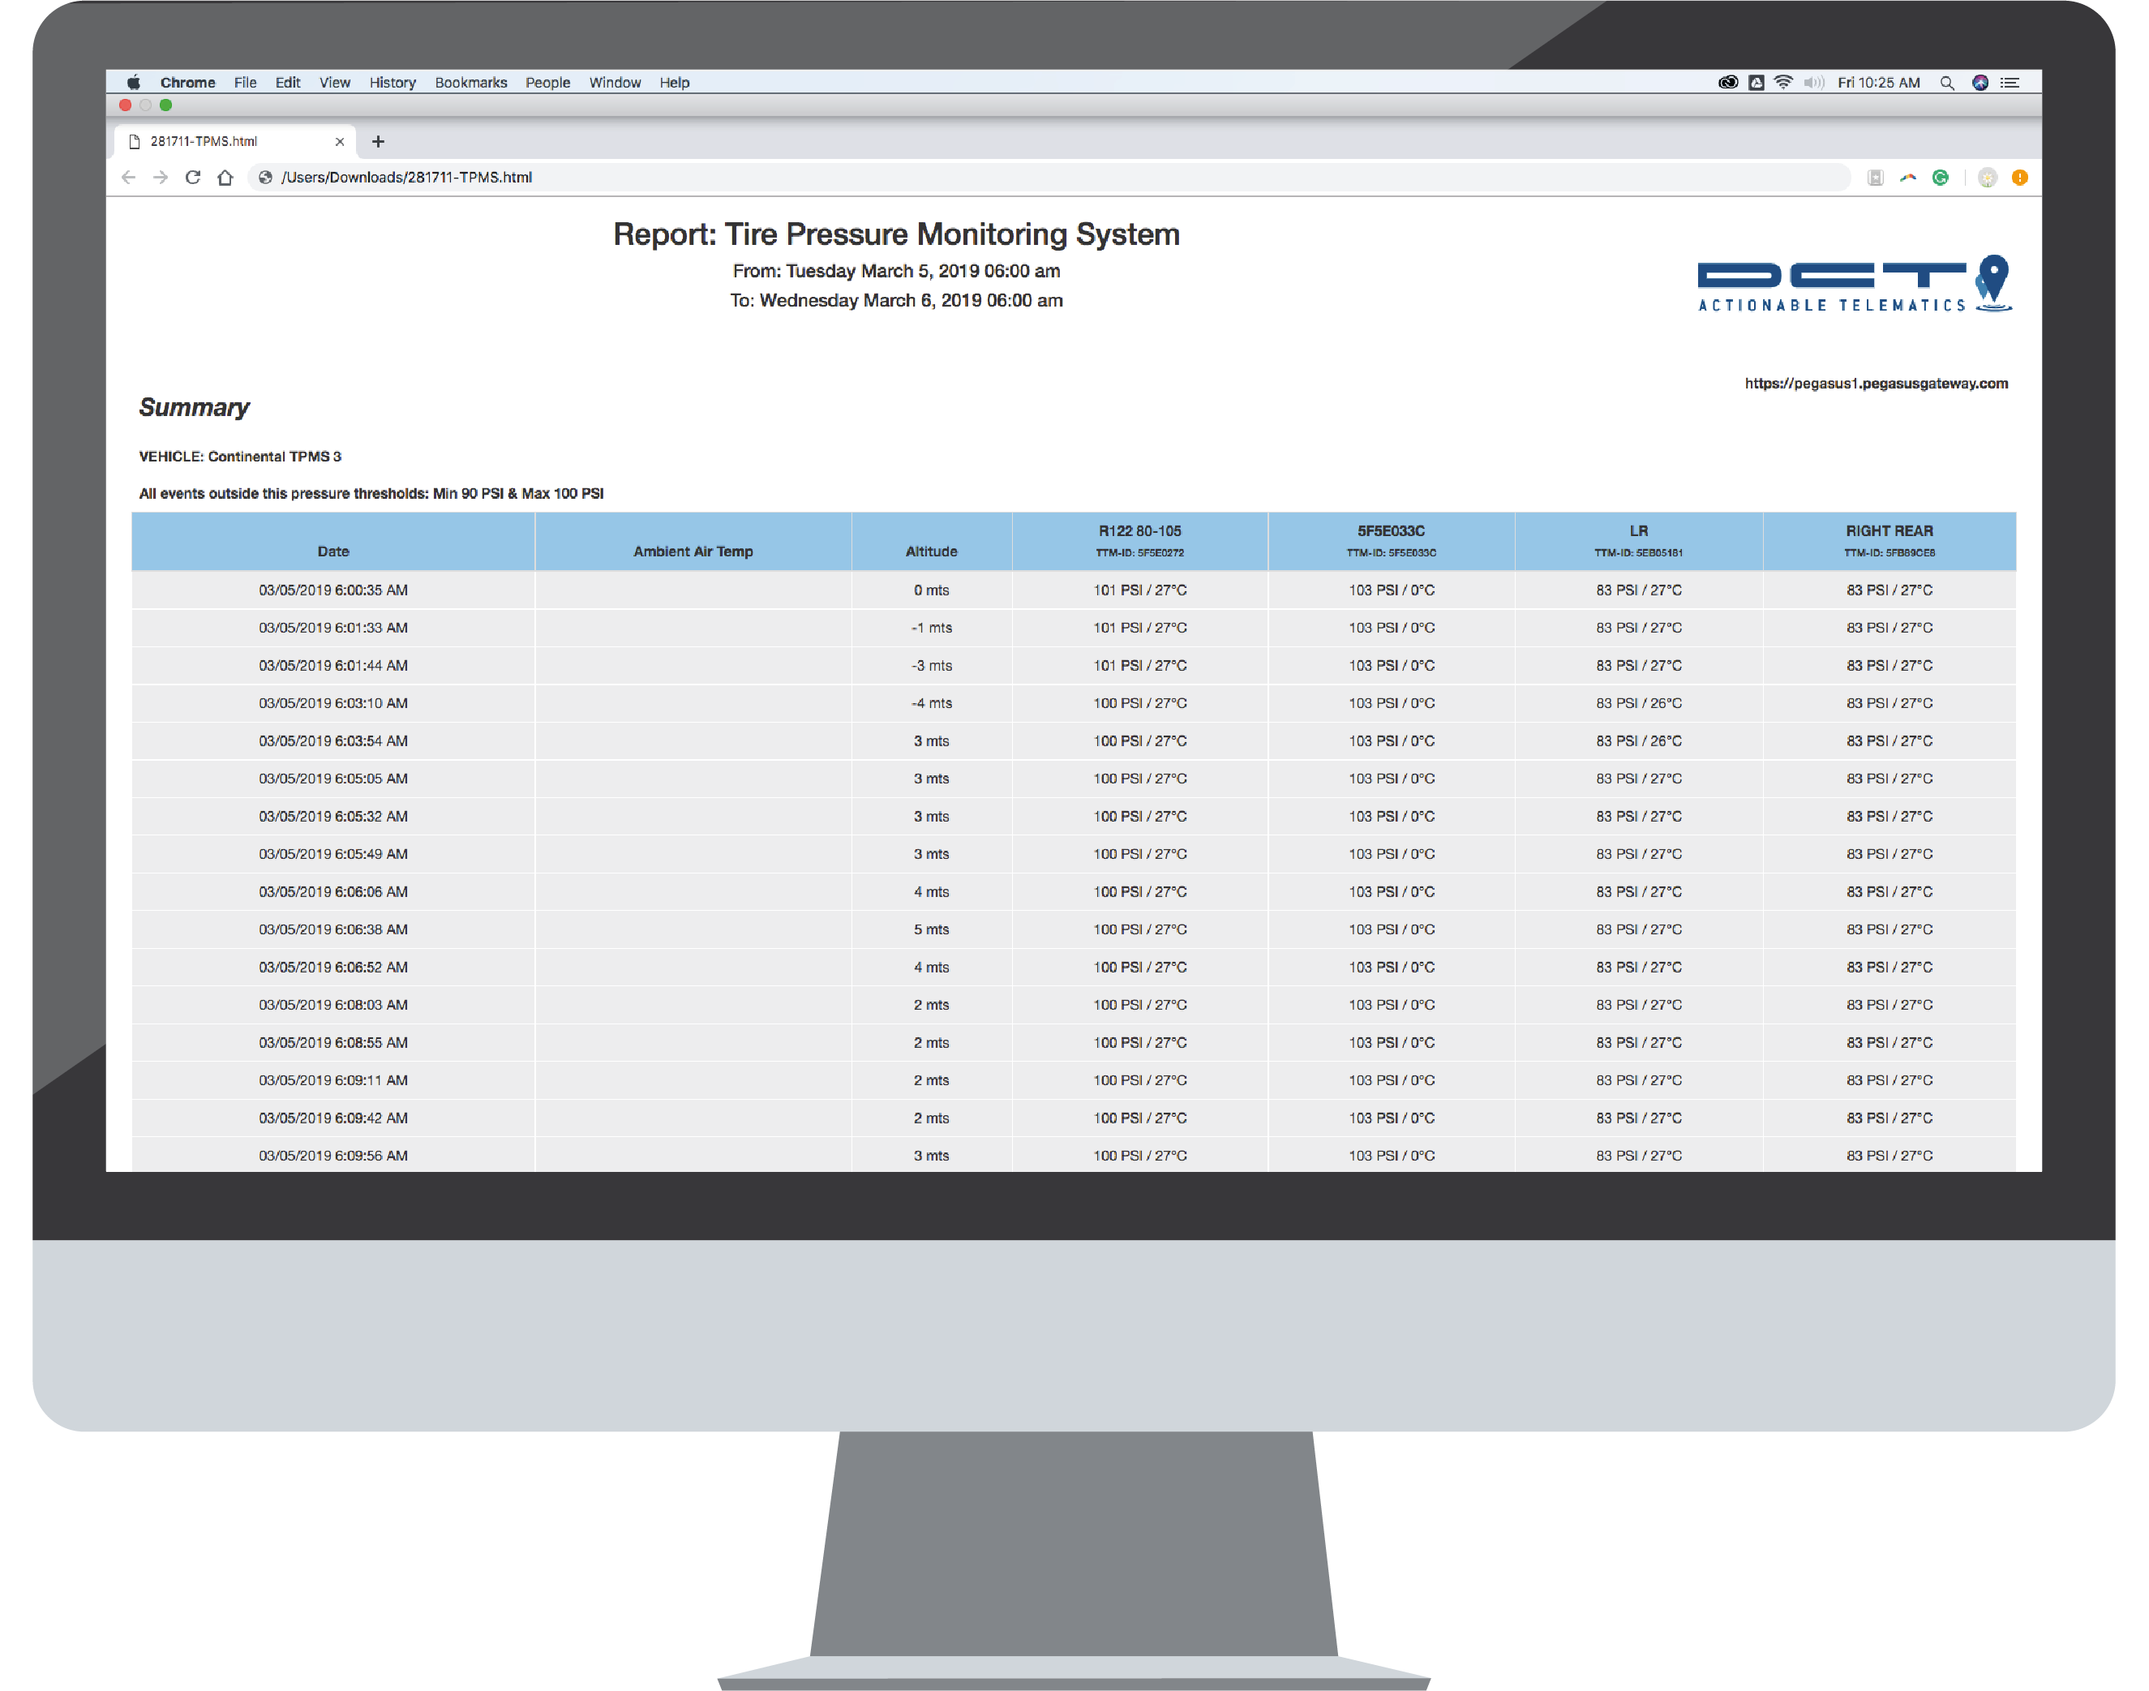Screen dimensions: 2149x1691
Task: Click the Summary heading
Action: [194, 407]
